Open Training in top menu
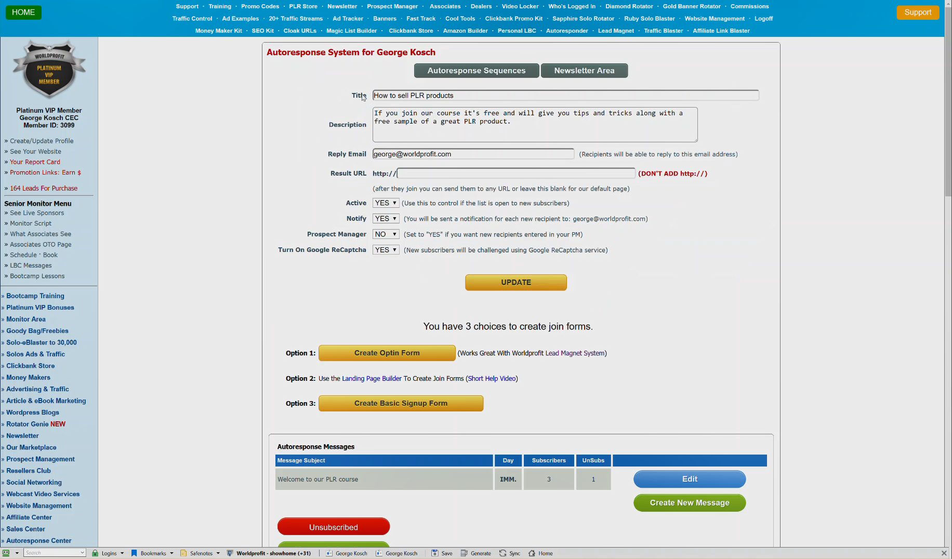The height and width of the screenshot is (559, 952). tap(220, 6)
